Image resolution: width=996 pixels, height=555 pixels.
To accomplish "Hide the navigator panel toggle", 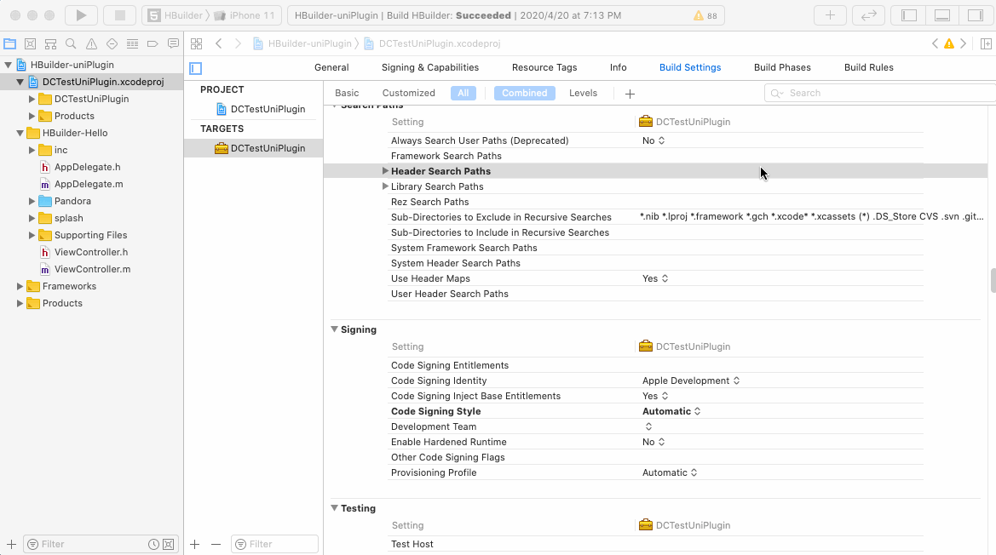I will 909,15.
